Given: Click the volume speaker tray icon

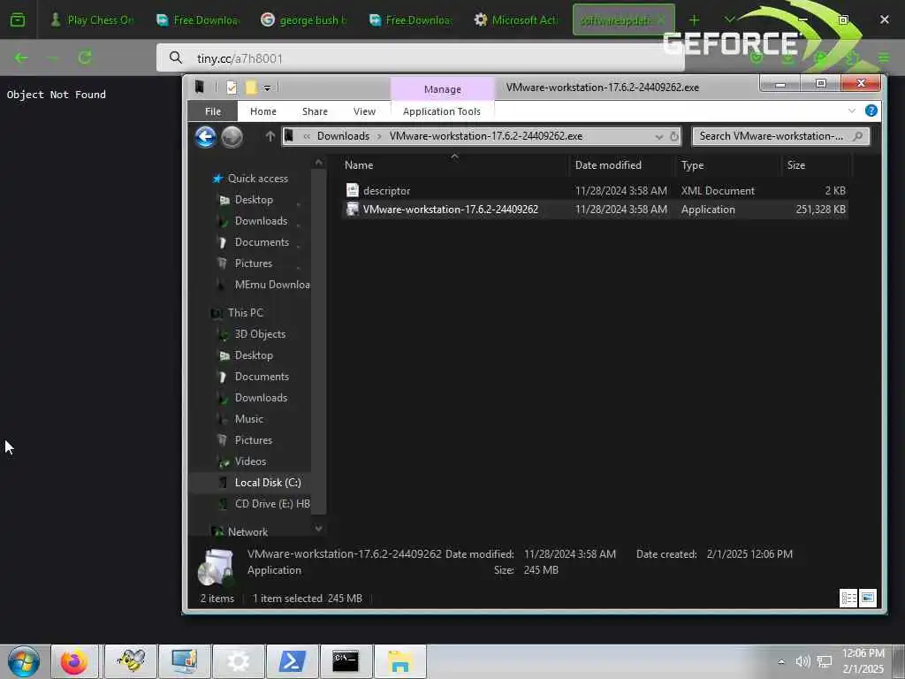Looking at the screenshot, I should tap(802, 661).
